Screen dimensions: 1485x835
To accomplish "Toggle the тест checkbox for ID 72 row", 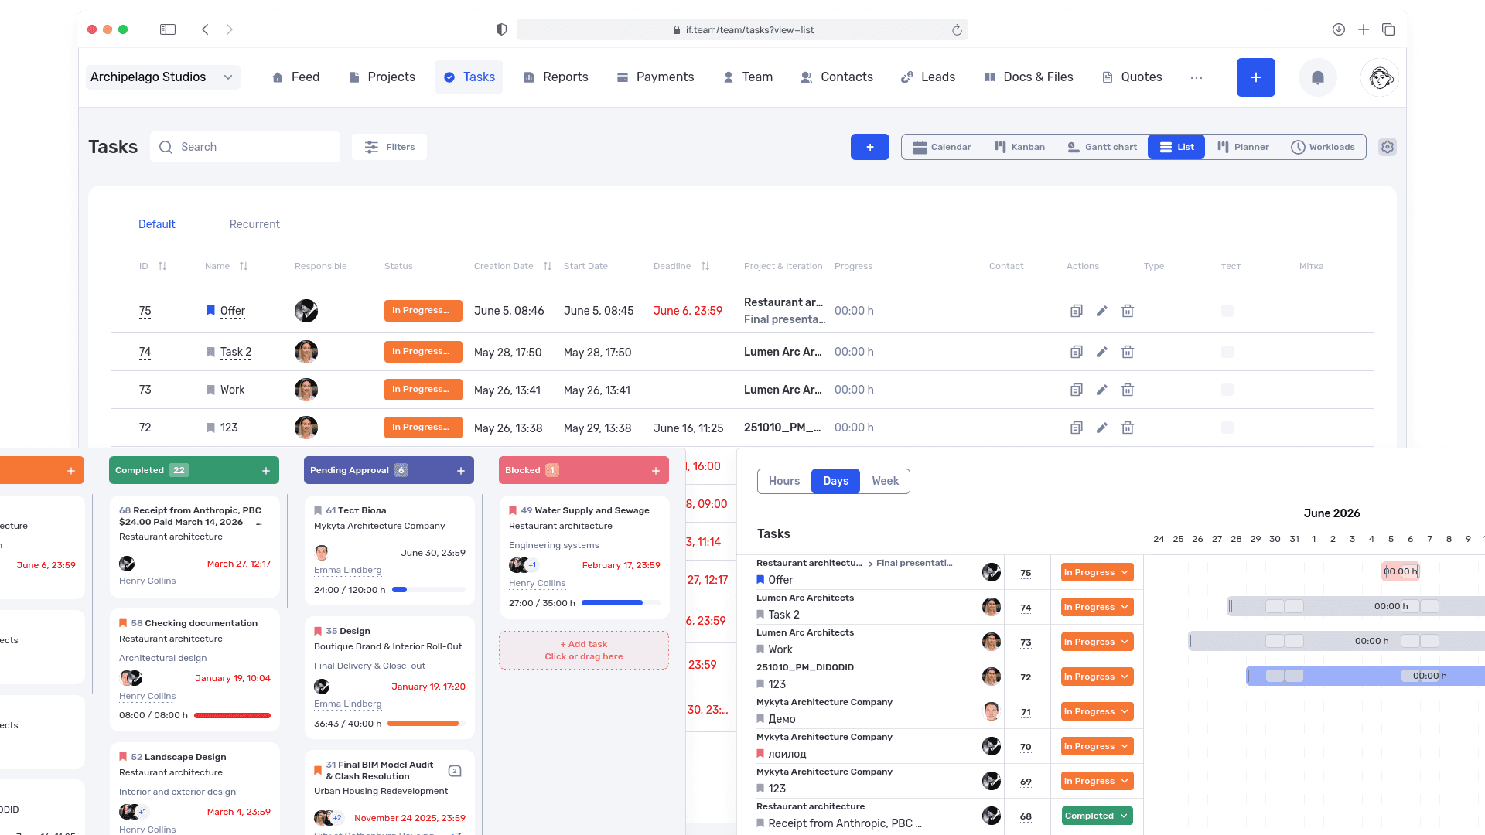I will coord(1227,428).
